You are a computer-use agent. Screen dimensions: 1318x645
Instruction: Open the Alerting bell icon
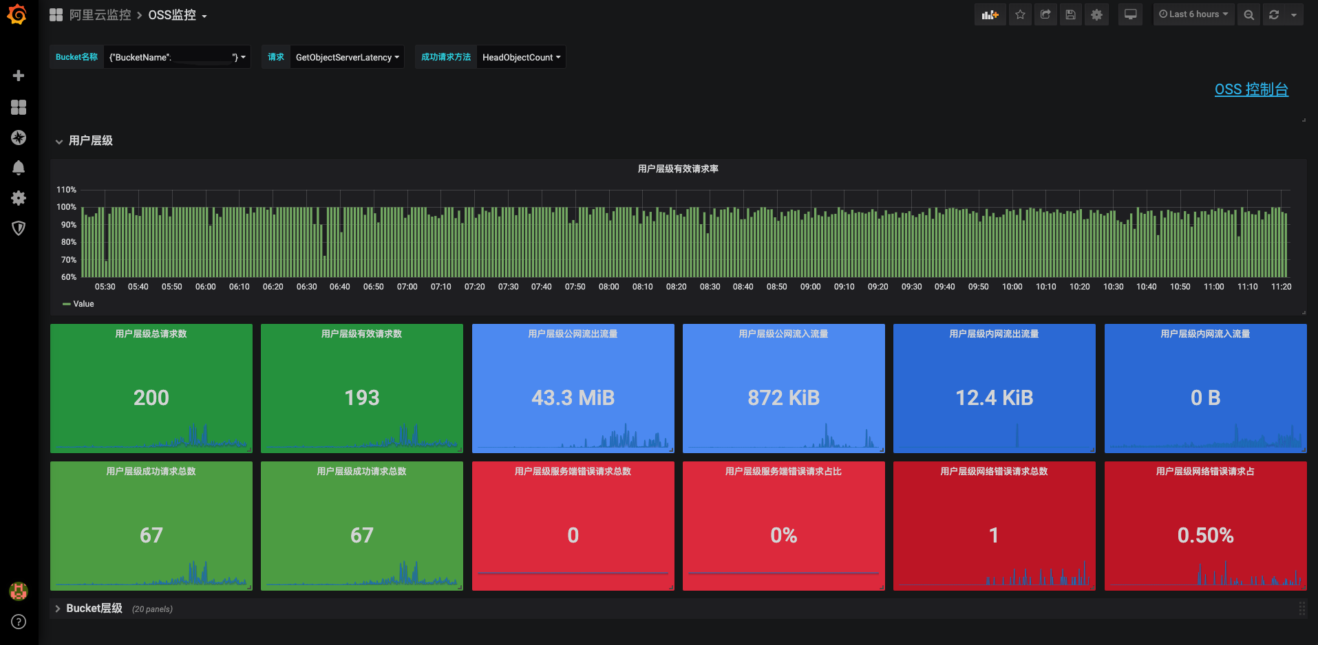coord(19,168)
